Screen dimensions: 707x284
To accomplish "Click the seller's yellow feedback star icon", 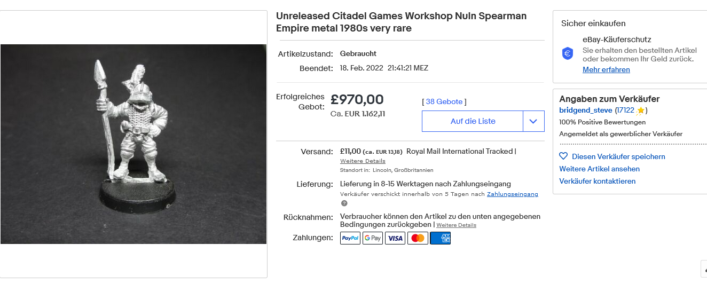I will pyautogui.click(x=641, y=111).
